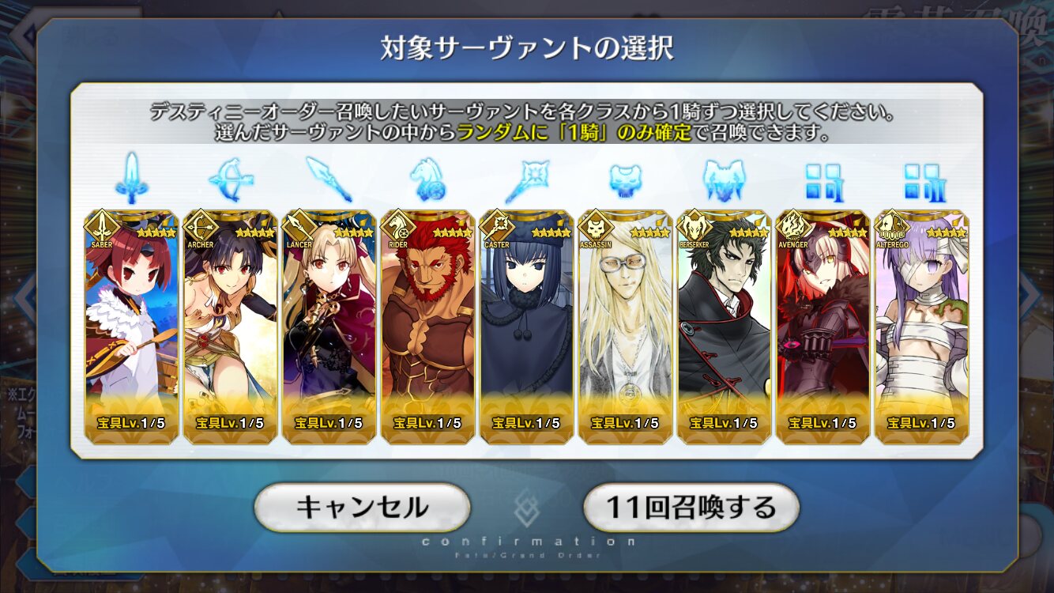
Task: Select the CASTER servant card
Action: [x=526, y=326]
